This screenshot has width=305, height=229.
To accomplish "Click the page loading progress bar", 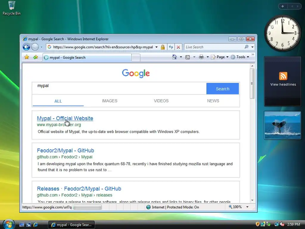I will click(88, 207).
